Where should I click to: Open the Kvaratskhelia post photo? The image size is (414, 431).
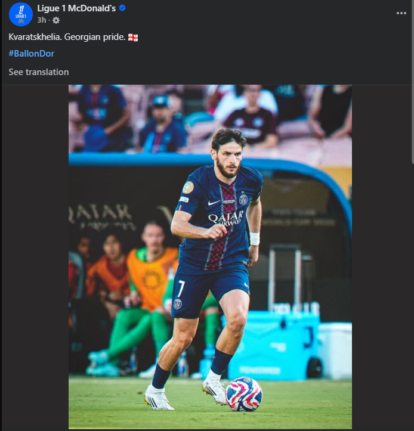pyautogui.click(x=210, y=256)
